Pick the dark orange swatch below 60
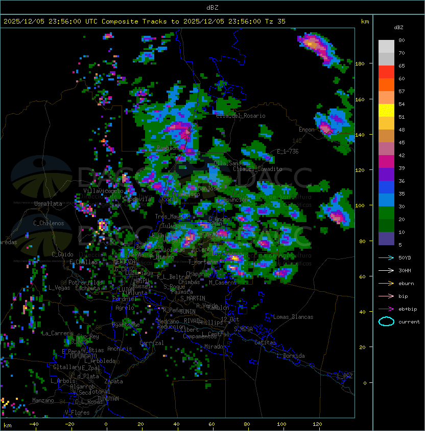Viewport: 425px width, 431px height. coord(386,84)
